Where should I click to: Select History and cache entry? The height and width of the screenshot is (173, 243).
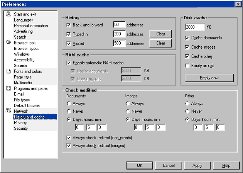[35, 117]
